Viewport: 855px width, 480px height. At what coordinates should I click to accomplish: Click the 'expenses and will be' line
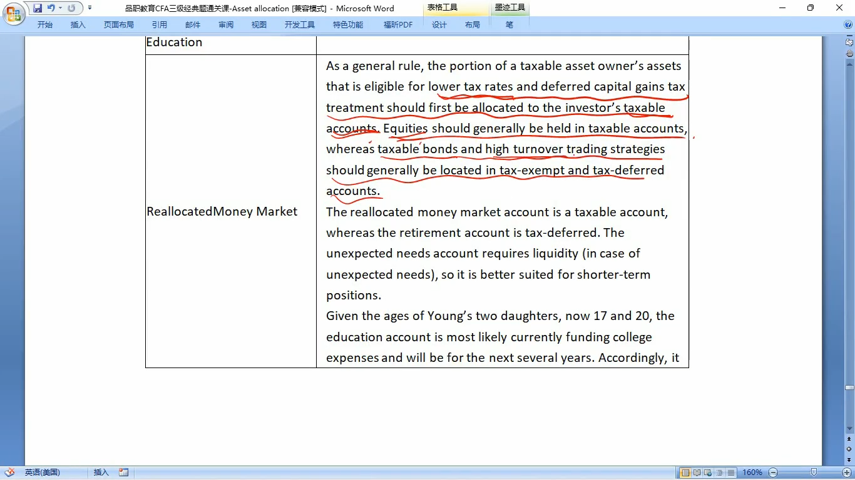503,357
